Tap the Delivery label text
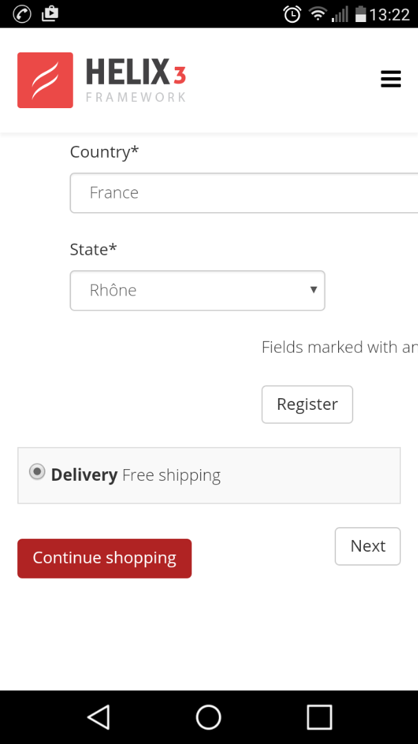Image resolution: width=418 pixels, height=744 pixels. pyautogui.click(x=84, y=475)
